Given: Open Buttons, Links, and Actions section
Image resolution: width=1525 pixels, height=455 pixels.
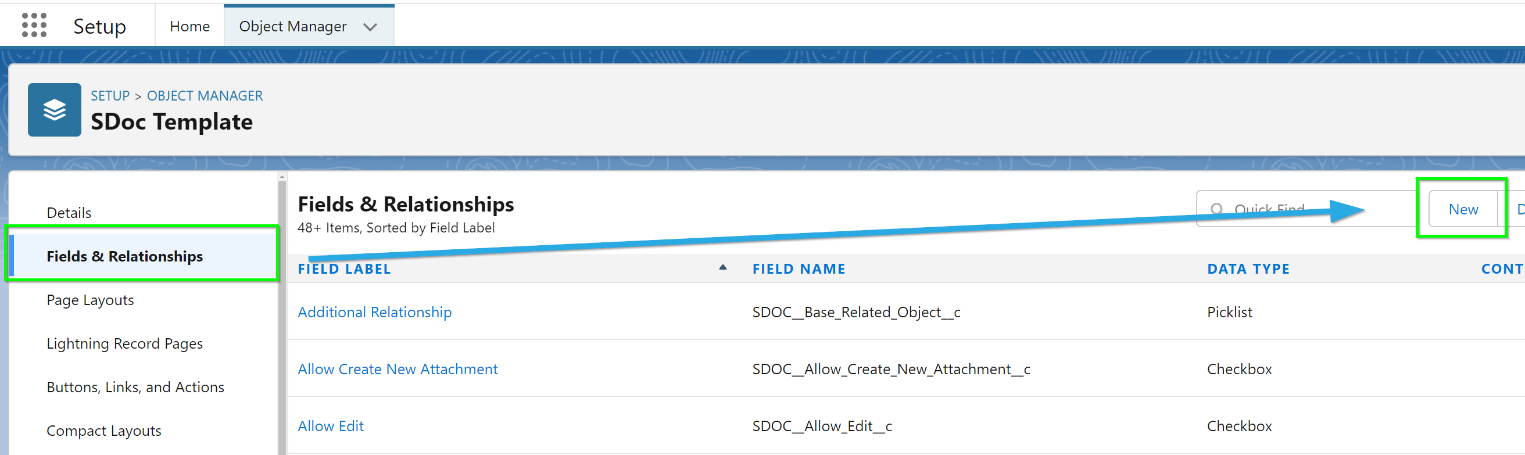Looking at the screenshot, I should (x=135, y=387).
